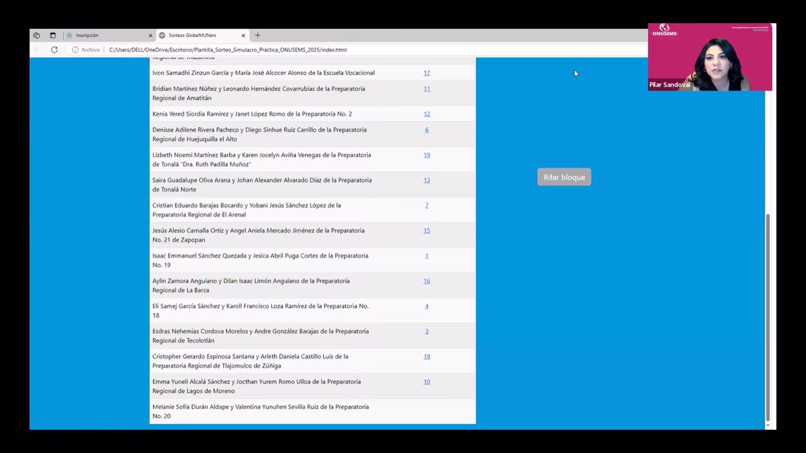Click number link 17 for Escuela Vocacional

pos(426,73)
